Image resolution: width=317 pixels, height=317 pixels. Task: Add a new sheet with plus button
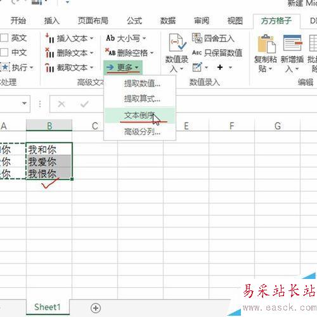(96, 308)
